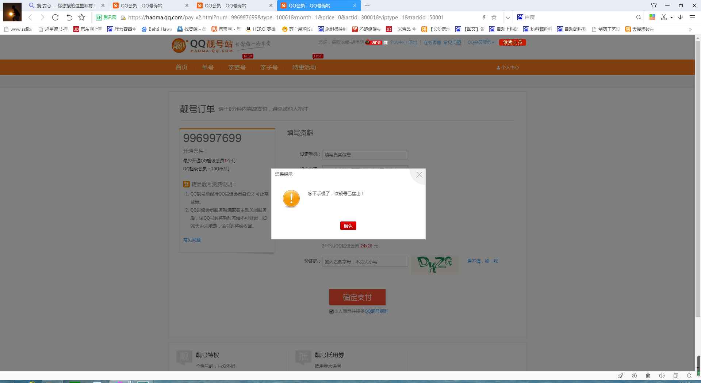Click 退出 logout link

(413, 42)
